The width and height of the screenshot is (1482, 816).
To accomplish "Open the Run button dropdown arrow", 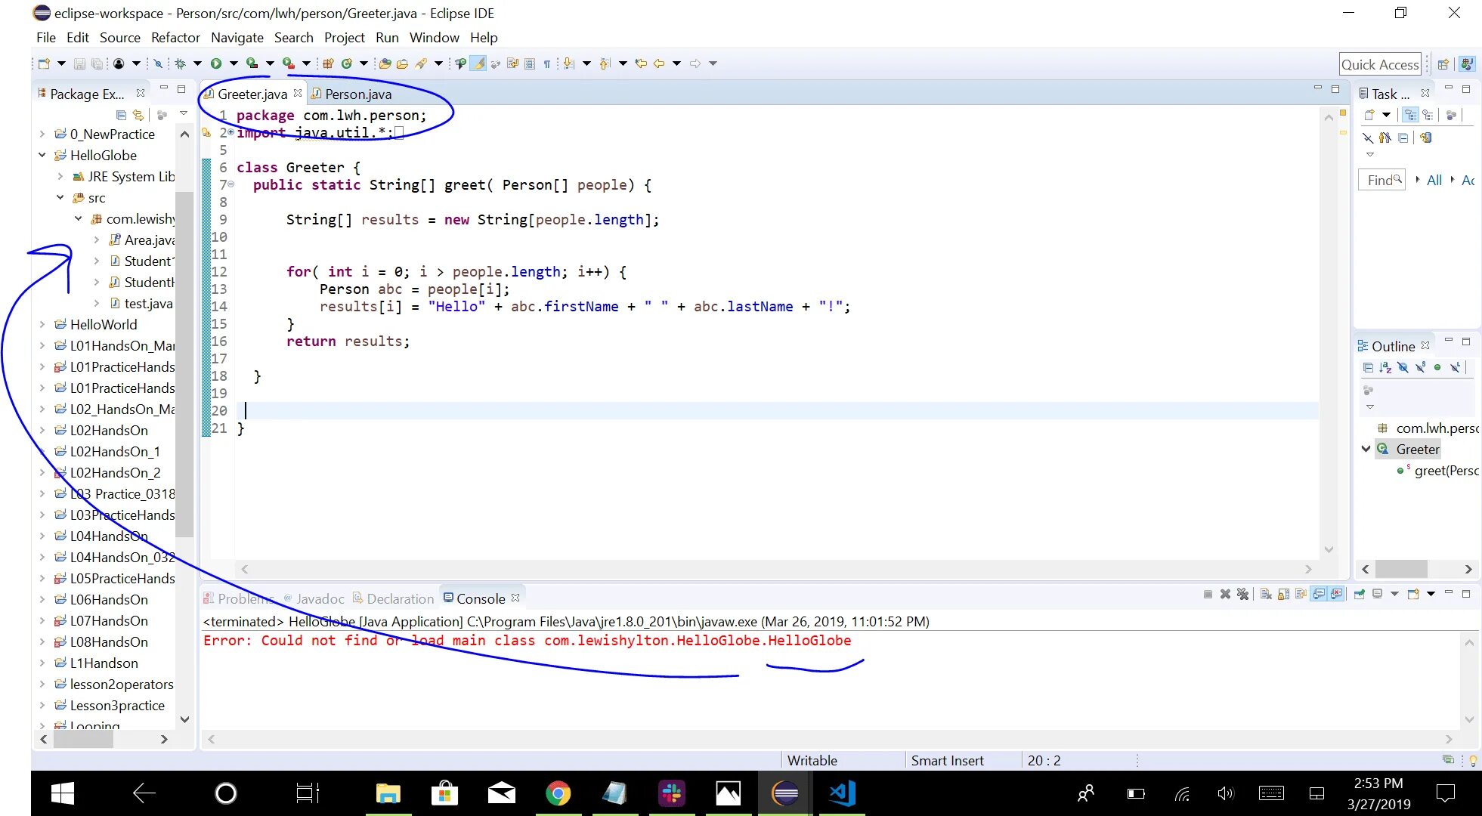I will tap(234, 63).
